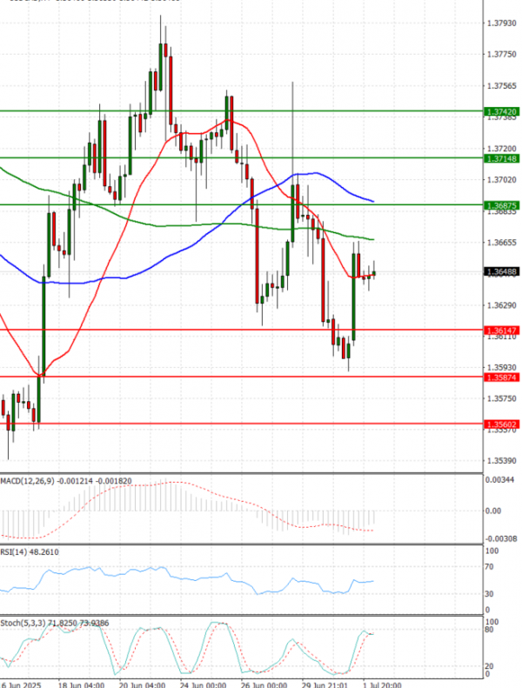
Task: Click the MACD zero level label 0.00
Action: click(x=493, y=511)
